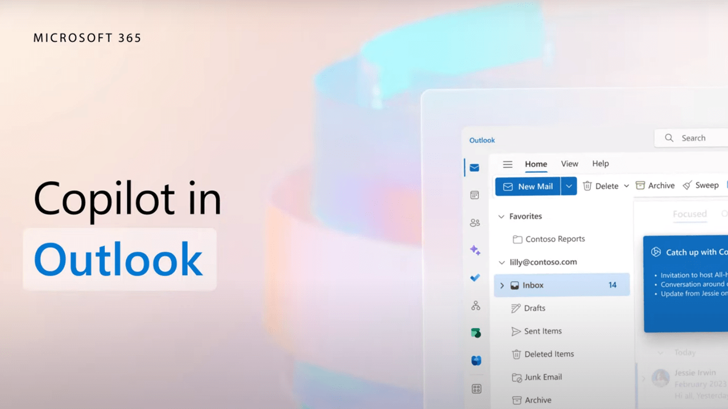Click the New Mail button
Viewport: 728px width, 409px height.
pyautogui.click(x=528, y=186)
